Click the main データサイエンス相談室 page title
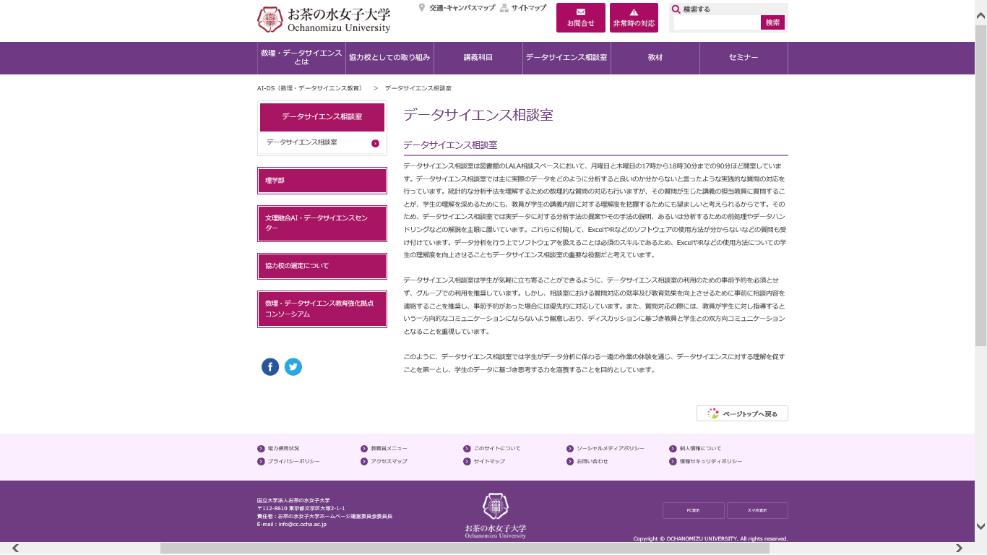 [478, 115]
